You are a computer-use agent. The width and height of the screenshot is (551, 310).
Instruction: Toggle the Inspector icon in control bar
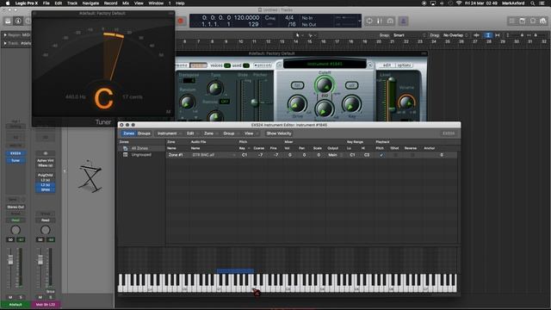(18, 21)
